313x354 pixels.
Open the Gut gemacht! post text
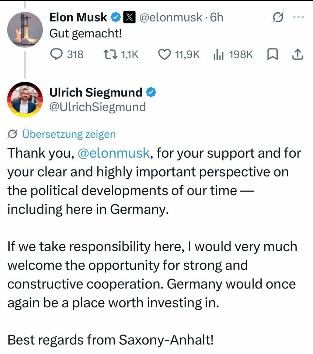[x=85, y=34]
